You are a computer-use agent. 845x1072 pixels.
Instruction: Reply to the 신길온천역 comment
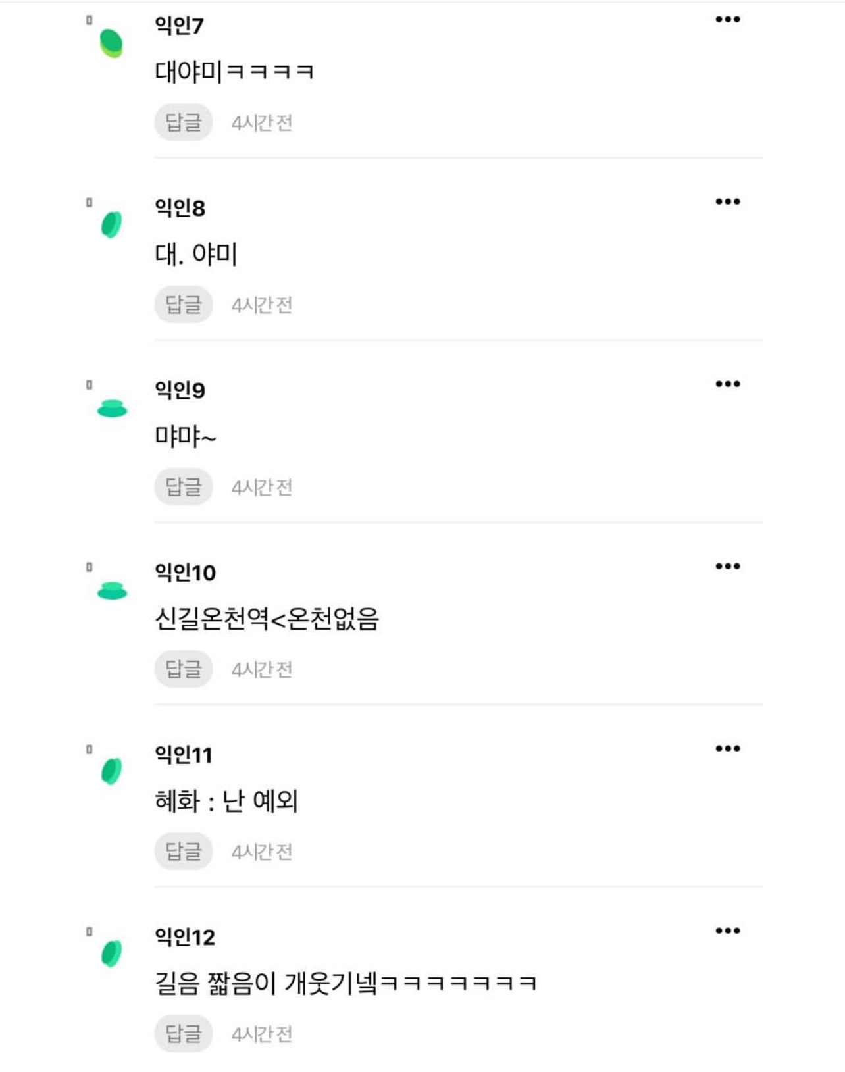tap(183, 669)
